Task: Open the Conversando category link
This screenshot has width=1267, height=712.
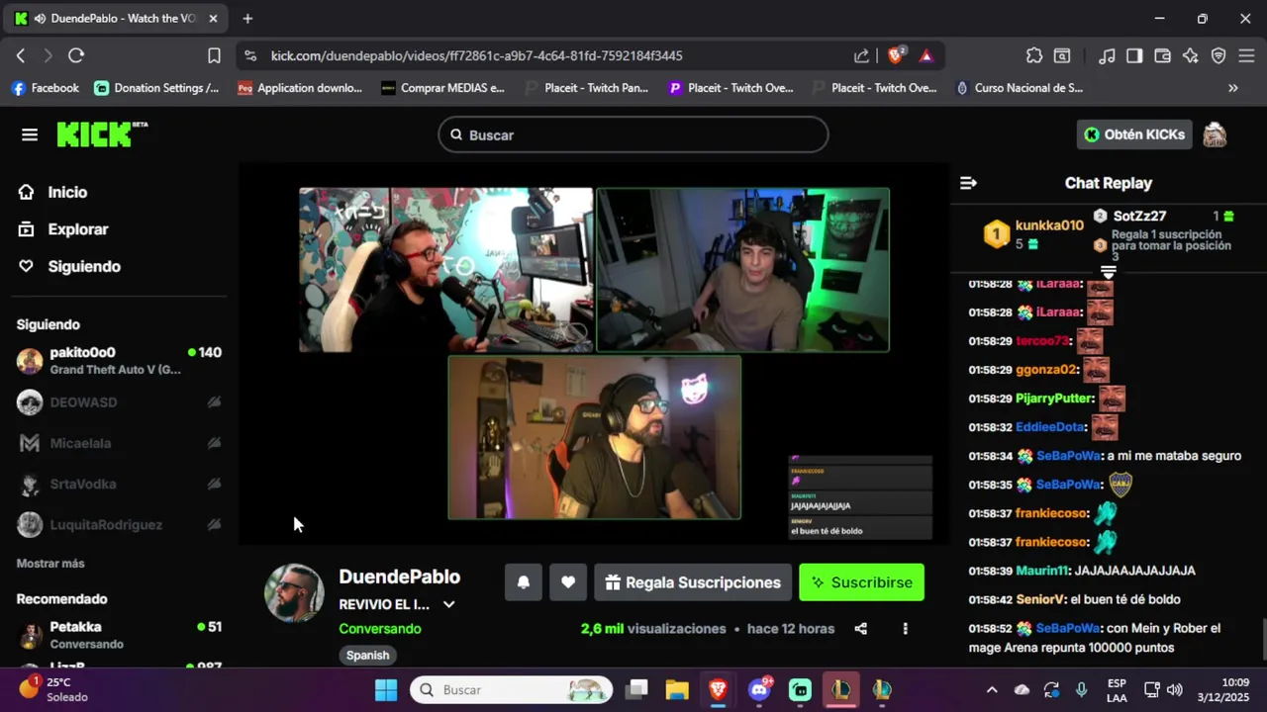Action: (380, 629)
